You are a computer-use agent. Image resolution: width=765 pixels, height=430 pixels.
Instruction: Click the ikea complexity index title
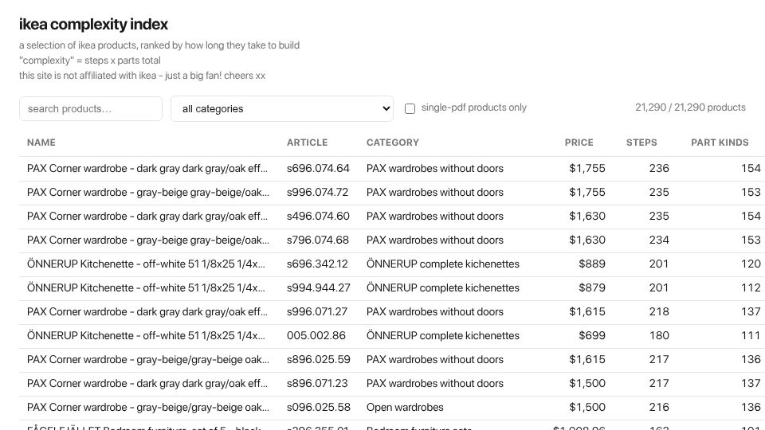pyautogui.click(x=94, y=24)
